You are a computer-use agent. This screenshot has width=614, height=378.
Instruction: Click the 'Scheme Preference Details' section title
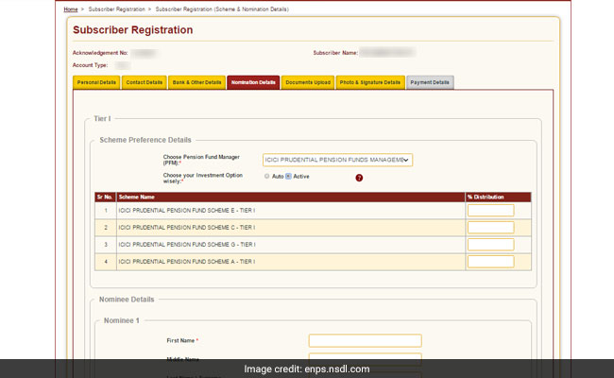(x=145, y=140)
